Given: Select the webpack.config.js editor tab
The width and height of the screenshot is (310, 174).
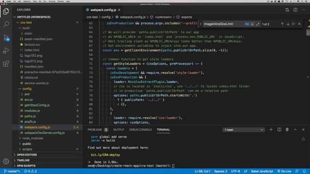Looking at the screenshot, I should click(103, 10).
